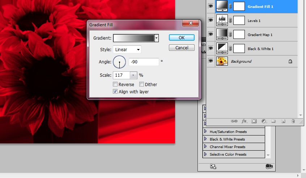The image size is (306, 178).
Task: Click OK in Gradient Fill dialog
Action: (182, 37)
